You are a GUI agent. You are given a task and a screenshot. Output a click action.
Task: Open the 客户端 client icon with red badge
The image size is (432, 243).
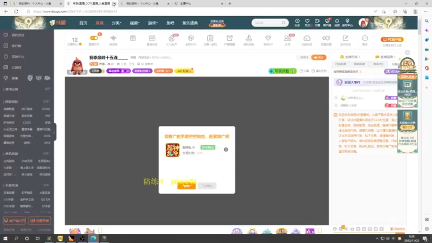click(x=327, y=23)
